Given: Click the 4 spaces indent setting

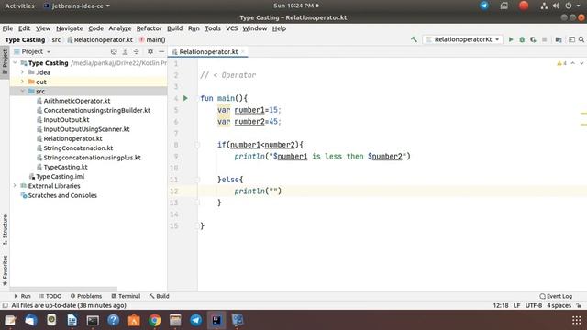Looking at the screenshot, I should (x=559, y=305).
